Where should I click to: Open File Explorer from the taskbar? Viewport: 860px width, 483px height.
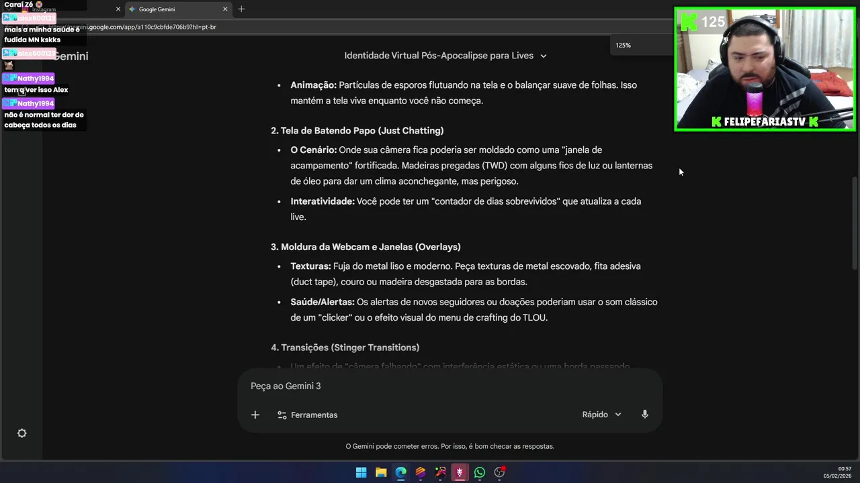[381, 472]
